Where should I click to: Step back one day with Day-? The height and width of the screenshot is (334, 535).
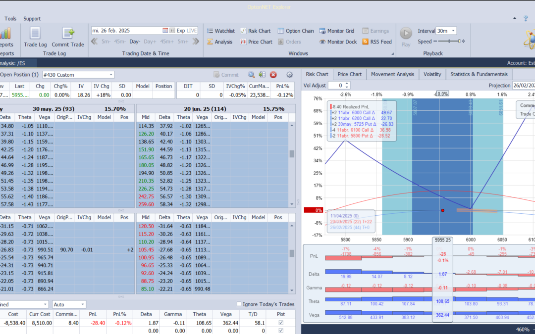point(135,42)
